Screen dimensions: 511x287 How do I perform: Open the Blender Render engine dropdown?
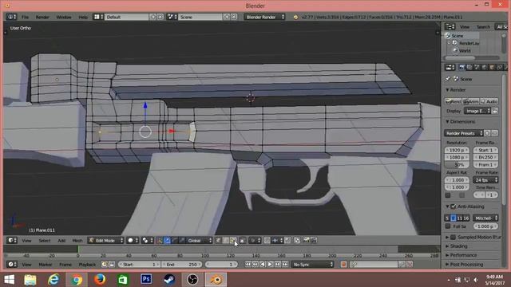(264, 17)
